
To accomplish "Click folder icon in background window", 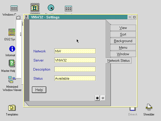I will 18,17.
